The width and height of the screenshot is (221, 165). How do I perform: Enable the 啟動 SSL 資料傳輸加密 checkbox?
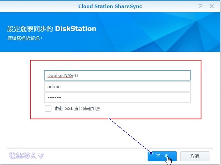coord(48,109)
